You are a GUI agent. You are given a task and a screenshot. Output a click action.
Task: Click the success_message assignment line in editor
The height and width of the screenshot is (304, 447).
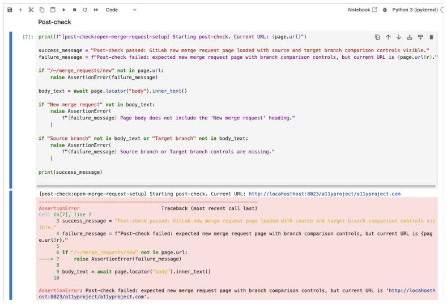[234, 50]
